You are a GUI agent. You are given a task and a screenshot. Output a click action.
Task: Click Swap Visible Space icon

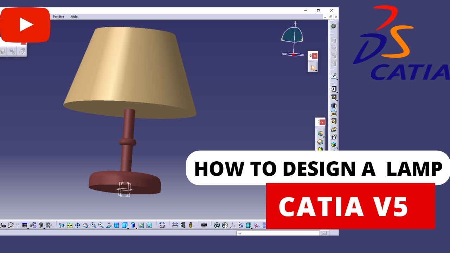(149, 225)
